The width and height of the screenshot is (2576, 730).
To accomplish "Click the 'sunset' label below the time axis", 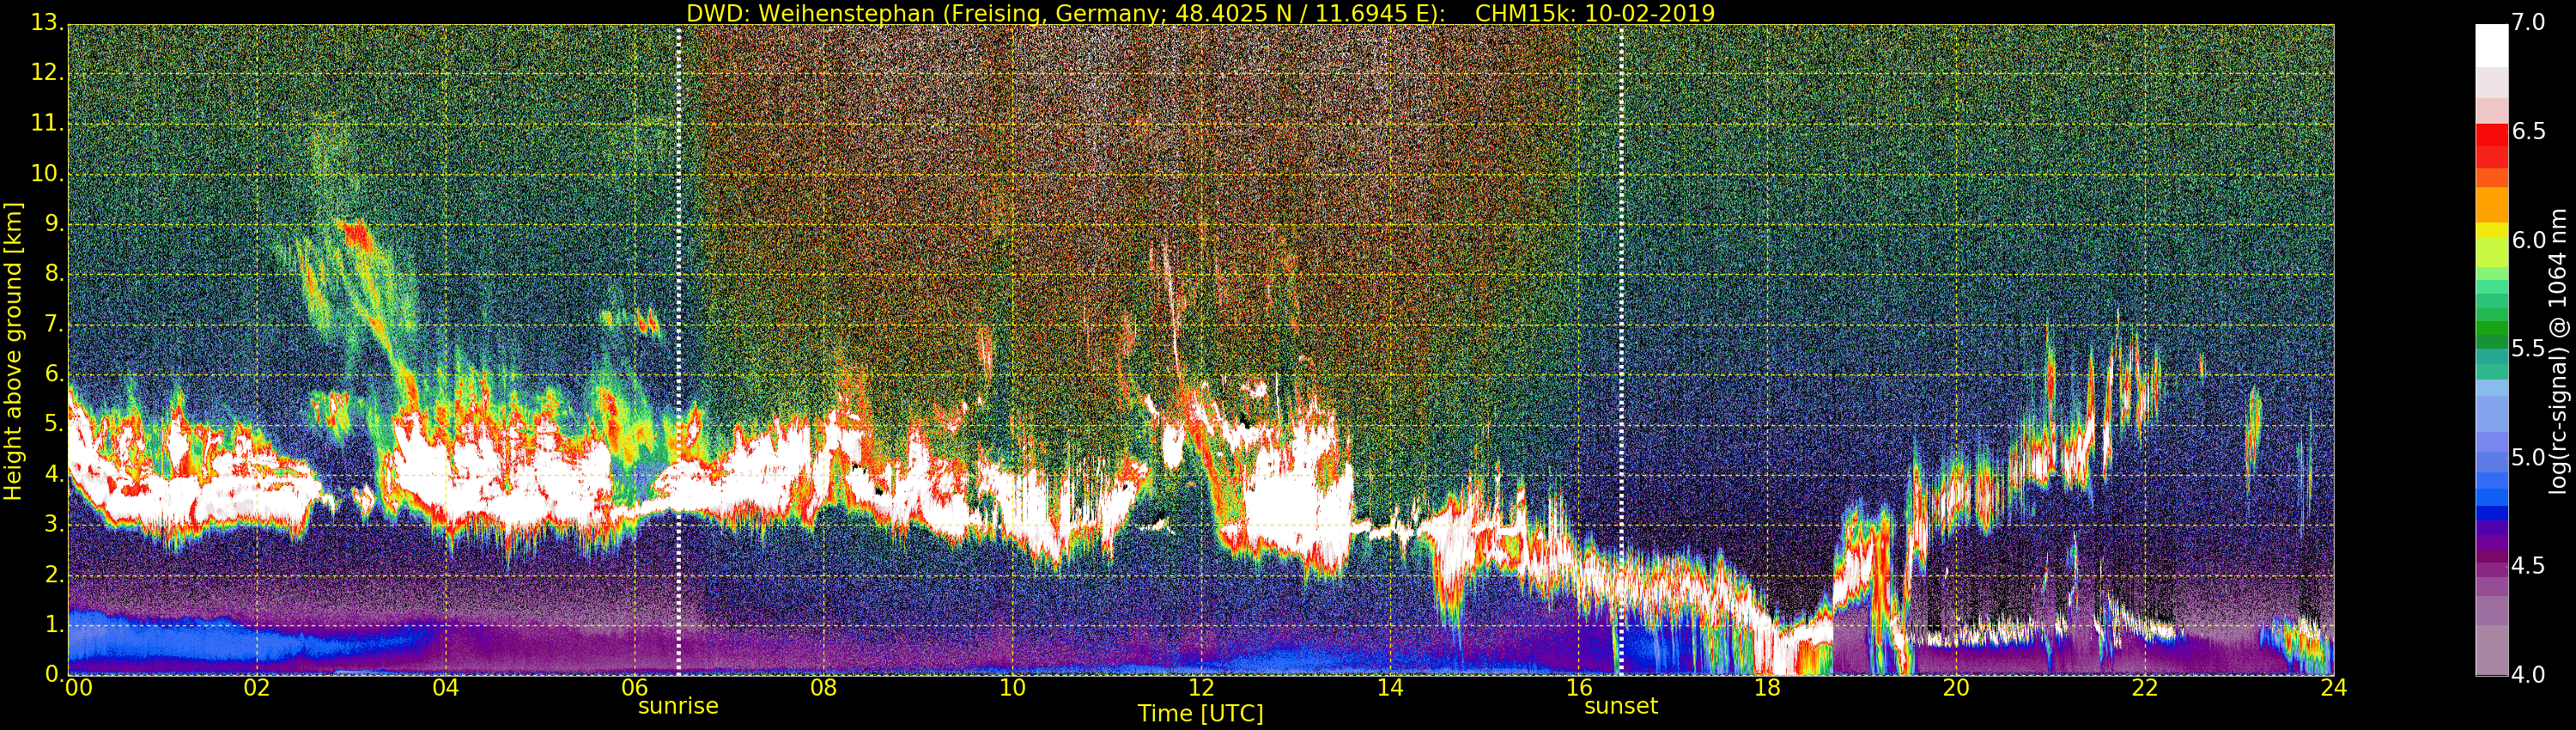I will pos(1621,706).
